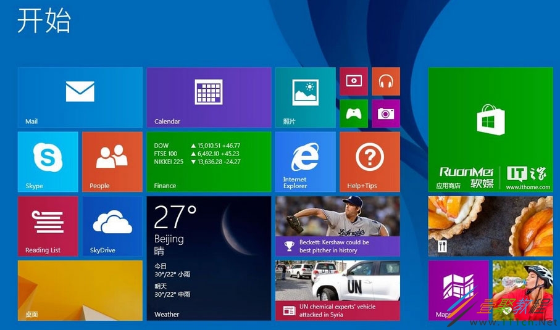
Task: Click the 明天 30°/22° 中雨 forecast
Action: point(172,291)
